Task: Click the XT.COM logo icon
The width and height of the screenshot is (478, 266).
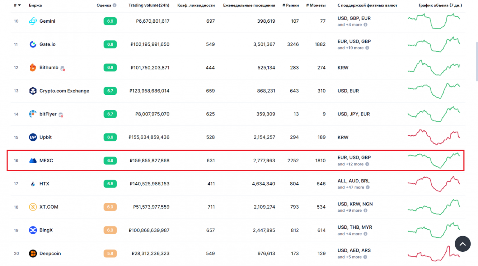Action: (33, 207)
